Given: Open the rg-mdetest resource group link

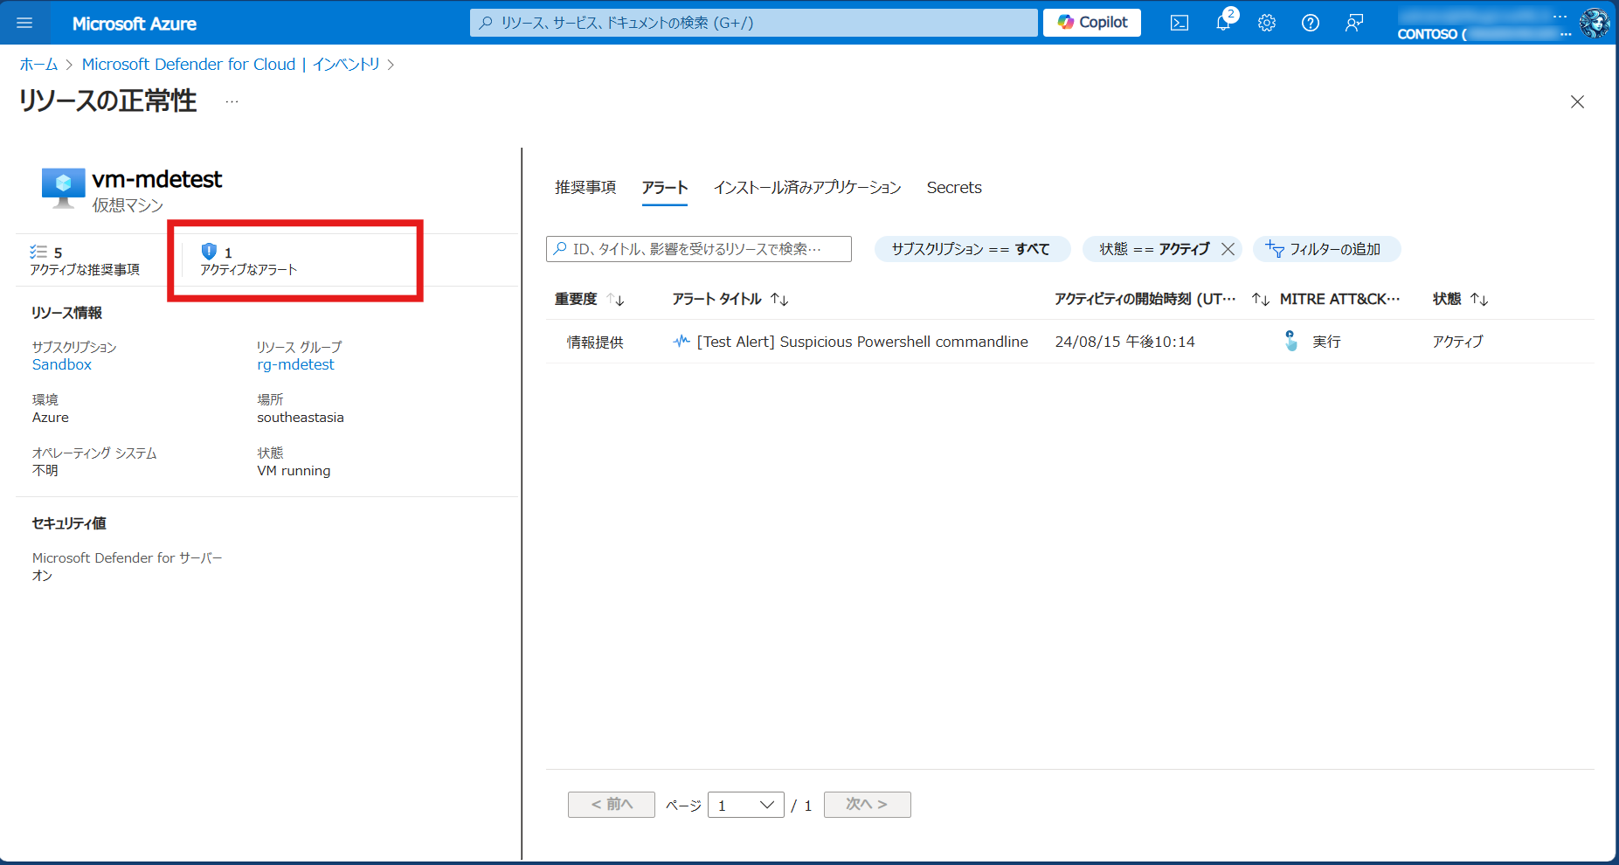Looking at the screenshot, I should pos(295,364).
